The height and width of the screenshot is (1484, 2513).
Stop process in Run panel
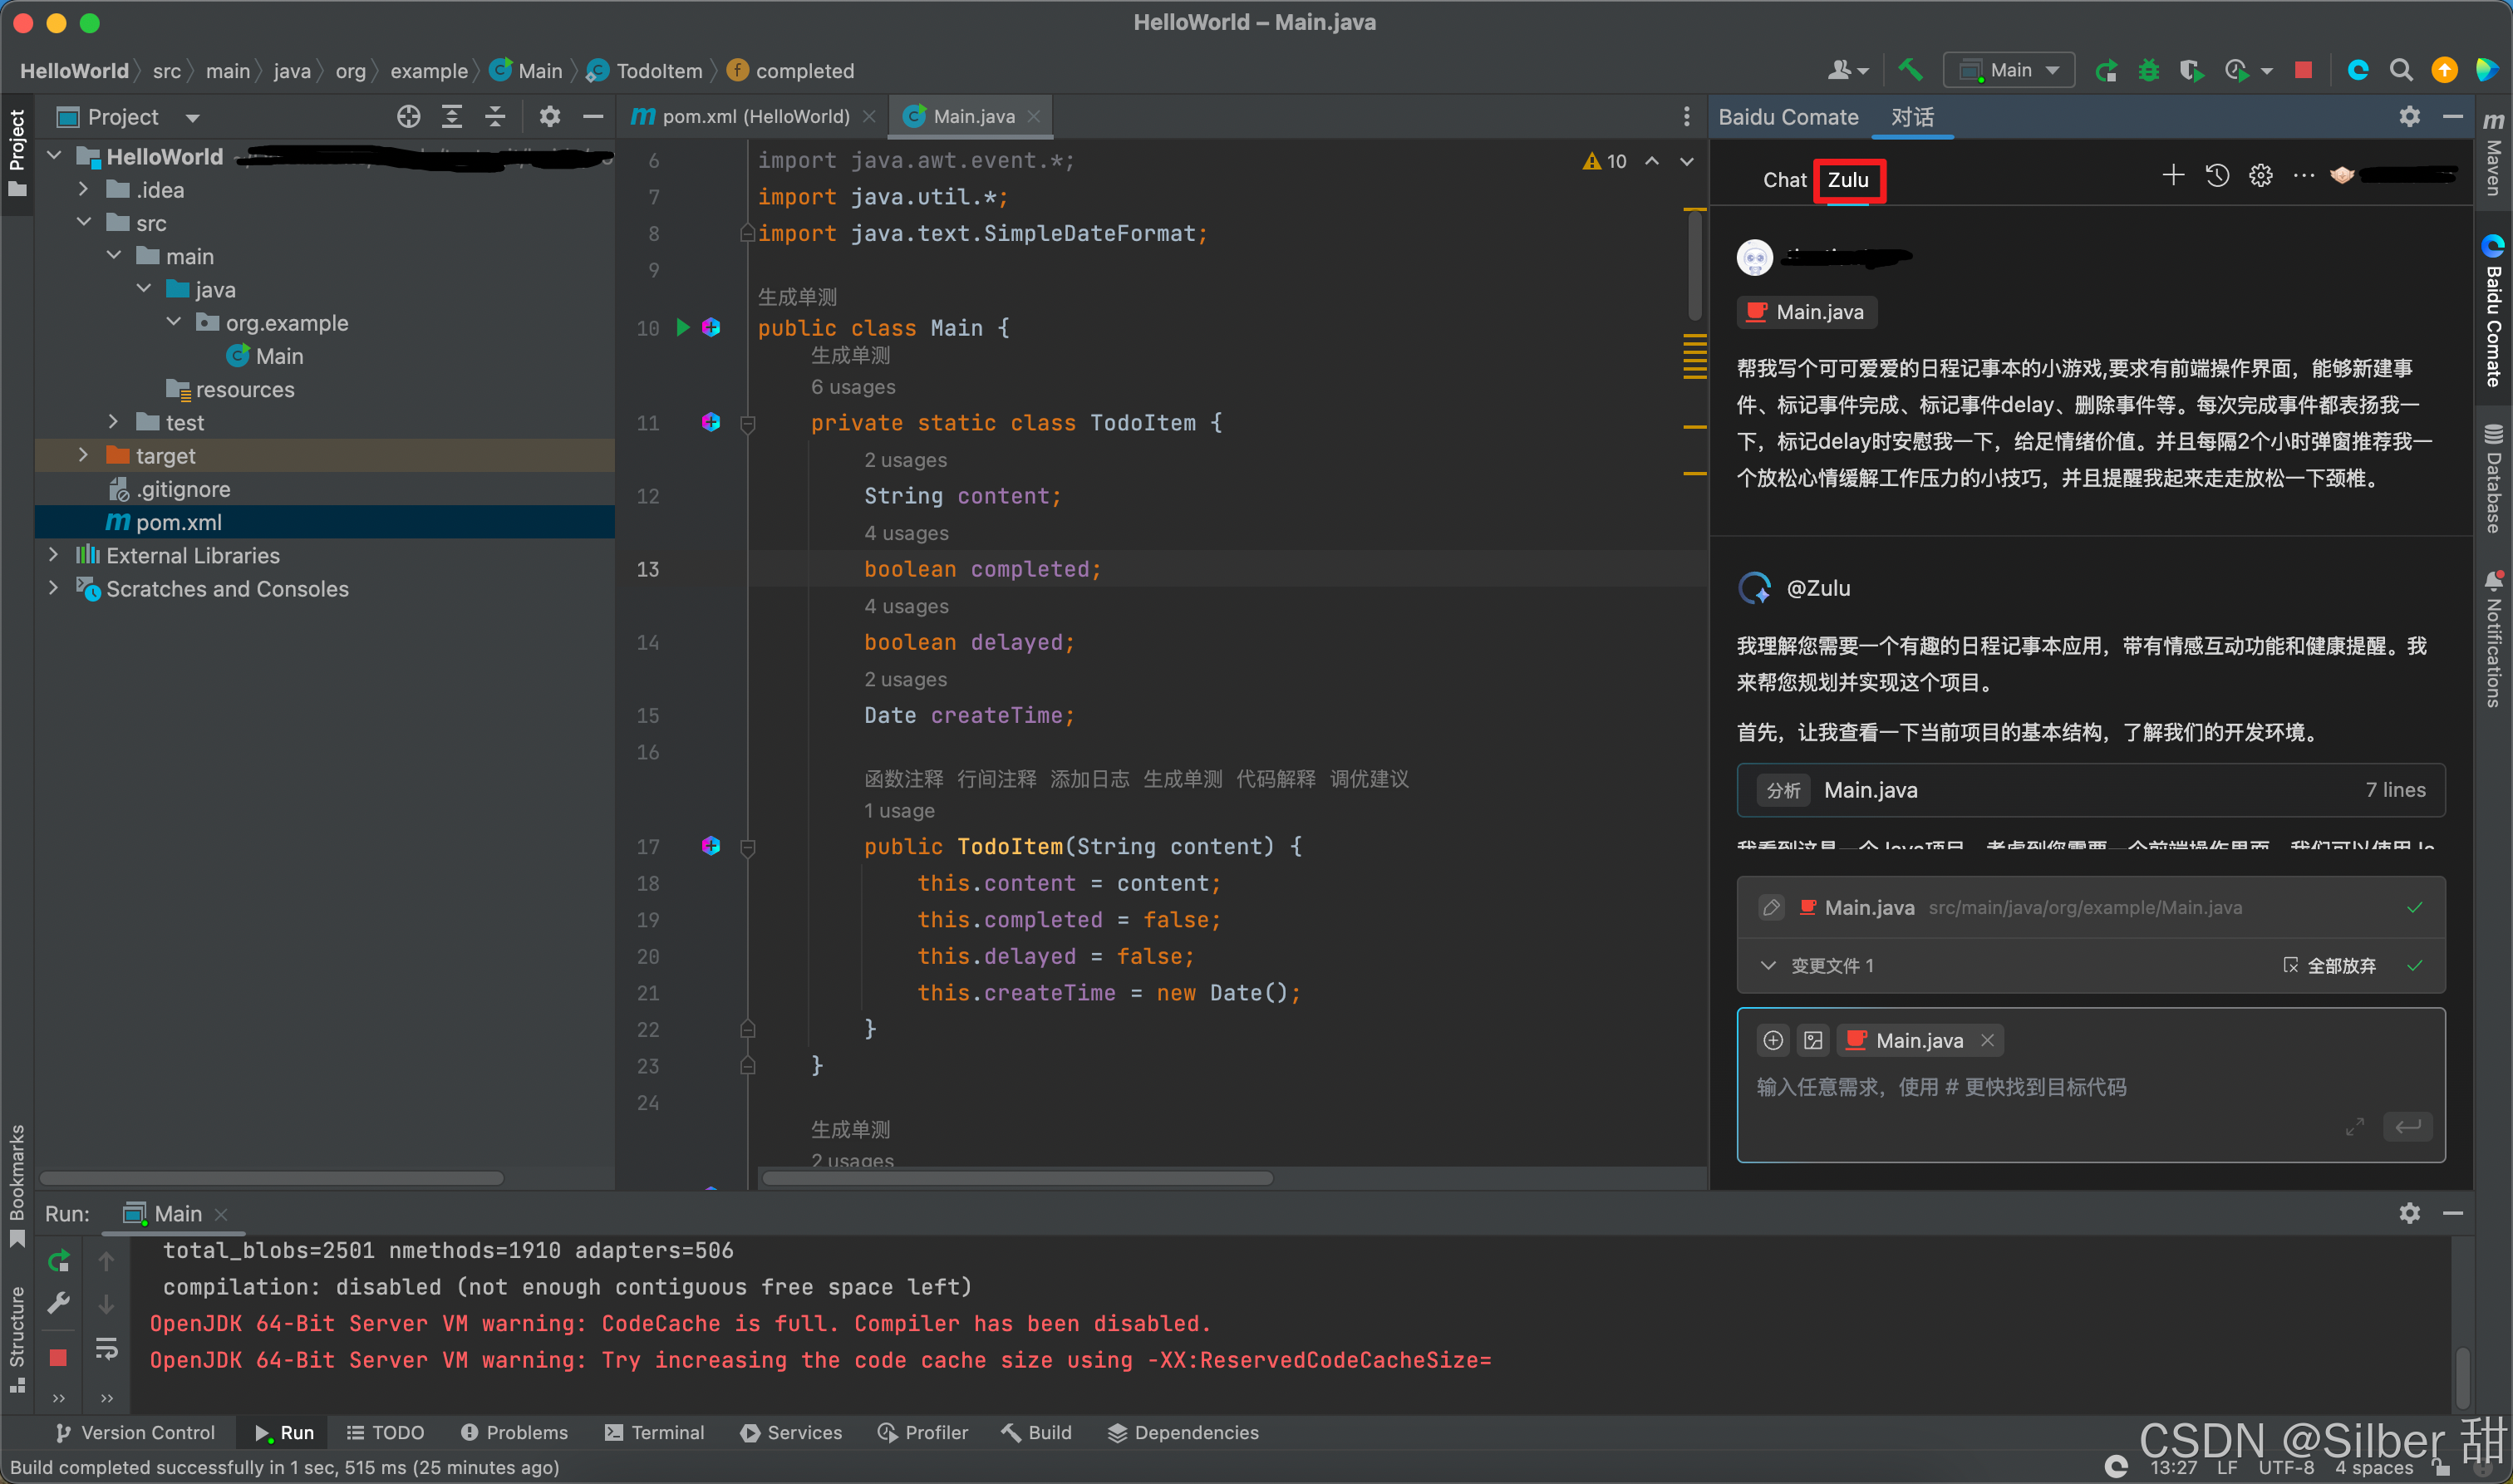(x=59, y=1357)
